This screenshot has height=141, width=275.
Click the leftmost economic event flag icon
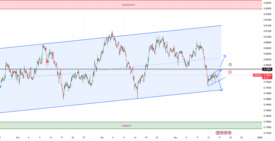click(218, 132)
